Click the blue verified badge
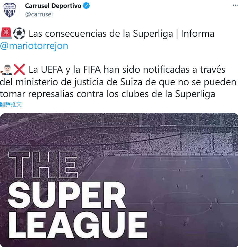238x247 pixels. [x=86, y=6]
